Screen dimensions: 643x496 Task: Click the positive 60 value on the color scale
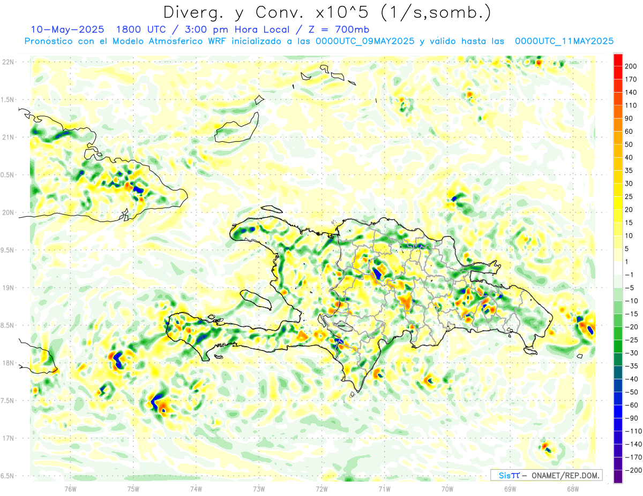629,132
